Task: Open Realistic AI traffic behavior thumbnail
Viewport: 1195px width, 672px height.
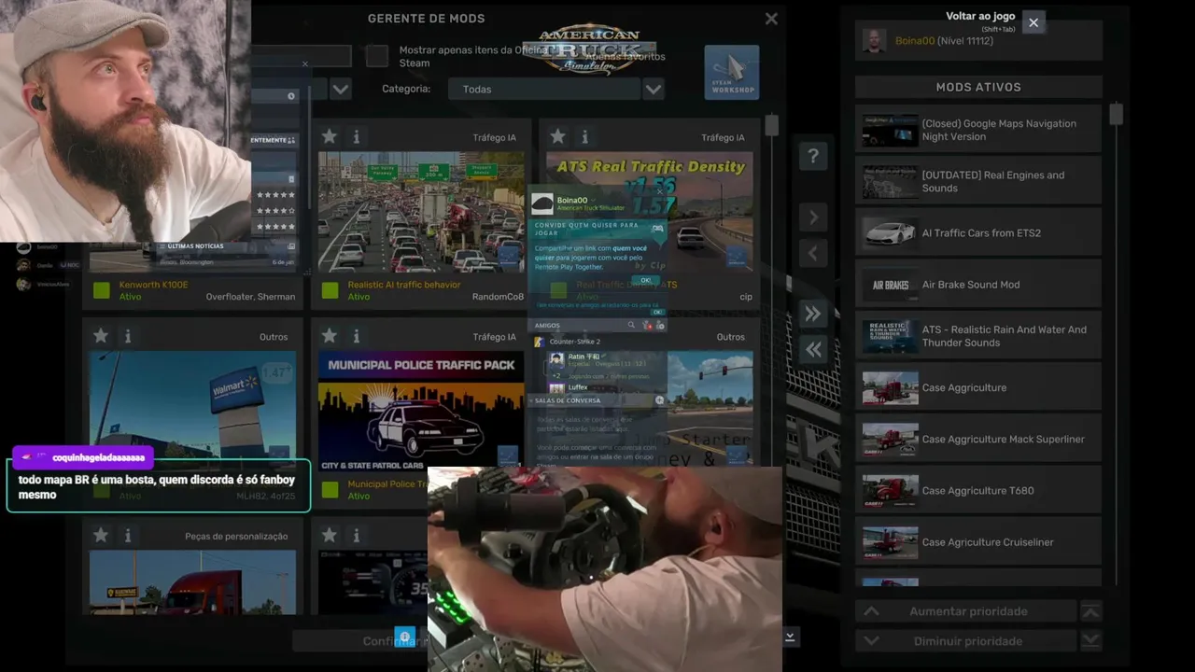Action: [x=421, y=212]
